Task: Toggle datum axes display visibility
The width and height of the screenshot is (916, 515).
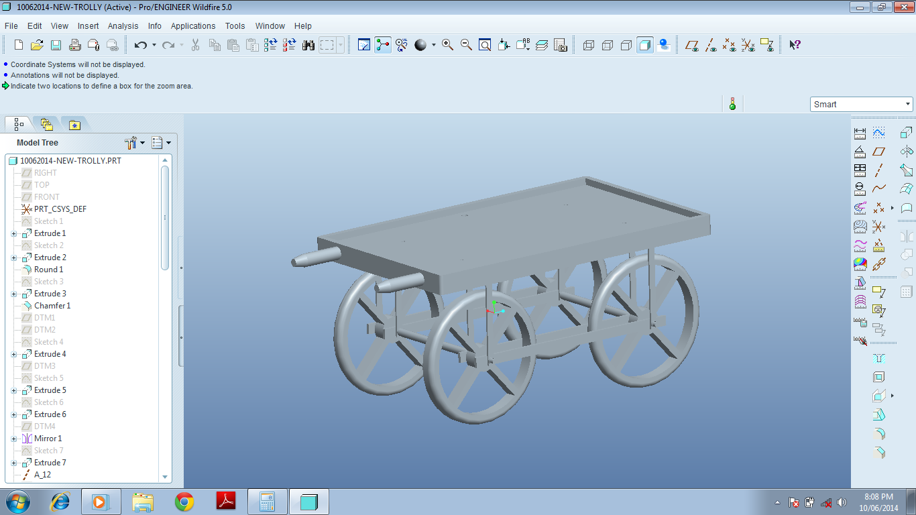Action: pos(711,45)
